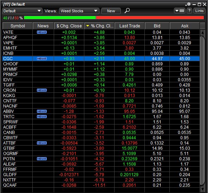
Task: Select the ACBFF symbol
Action: [x=10, y=127]
